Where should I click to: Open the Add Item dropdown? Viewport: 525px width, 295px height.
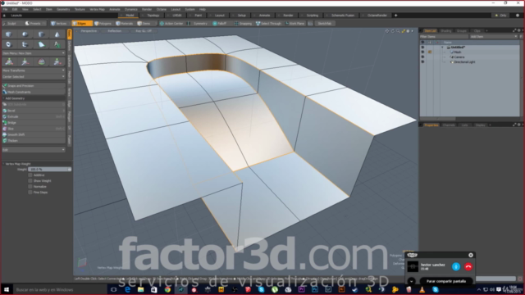(494, 36)
